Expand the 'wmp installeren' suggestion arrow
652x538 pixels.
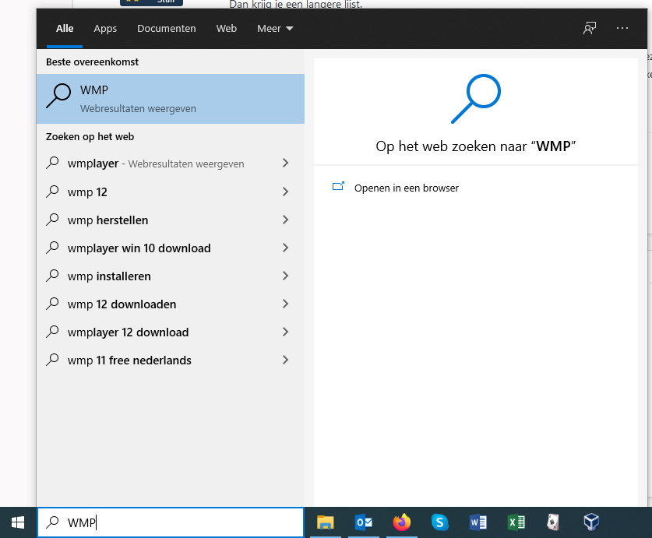tap(285, 276)
